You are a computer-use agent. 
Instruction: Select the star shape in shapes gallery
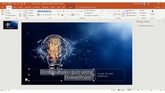click(113, 15)
